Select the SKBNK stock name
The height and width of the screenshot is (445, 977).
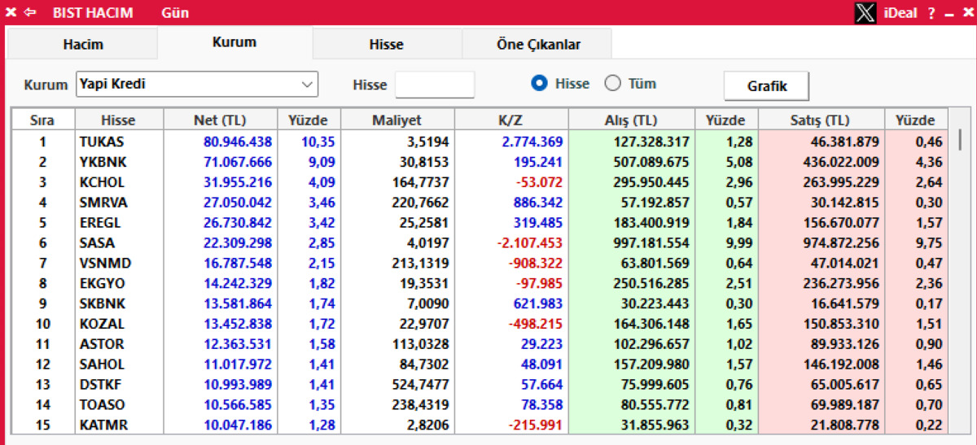[102, 303]
